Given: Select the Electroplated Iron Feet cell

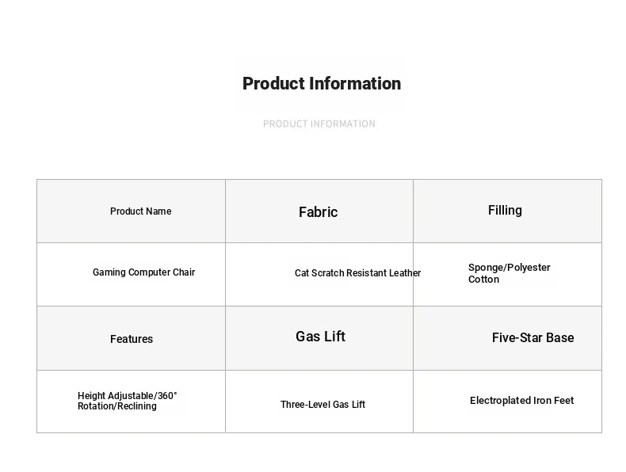Looking at the screenshot, I should 507,402.
